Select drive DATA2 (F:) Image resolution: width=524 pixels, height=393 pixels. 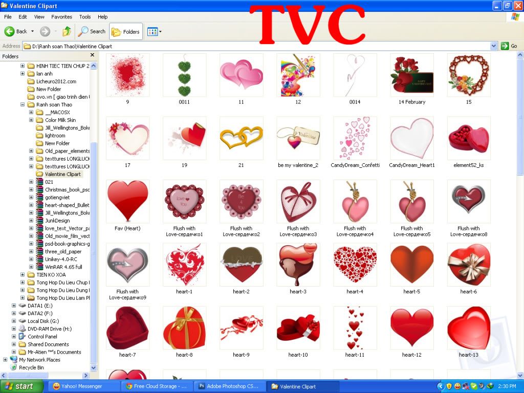[x=40, y=314]
